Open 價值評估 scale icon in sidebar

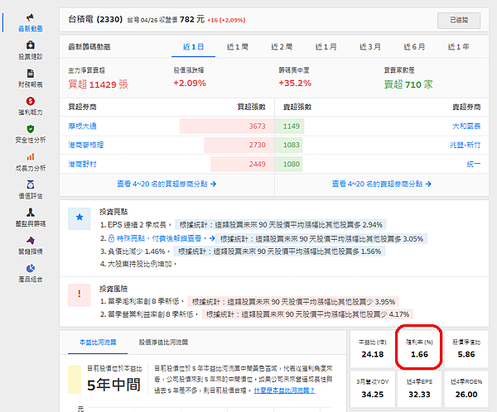tap(31, 184)
